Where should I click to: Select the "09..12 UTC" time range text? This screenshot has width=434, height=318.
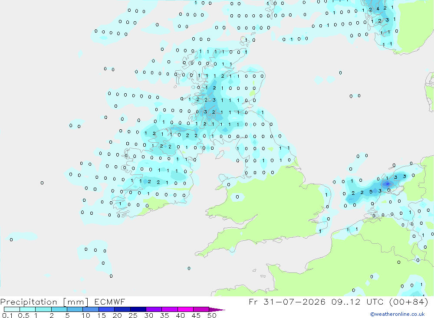tap(358, 302)
